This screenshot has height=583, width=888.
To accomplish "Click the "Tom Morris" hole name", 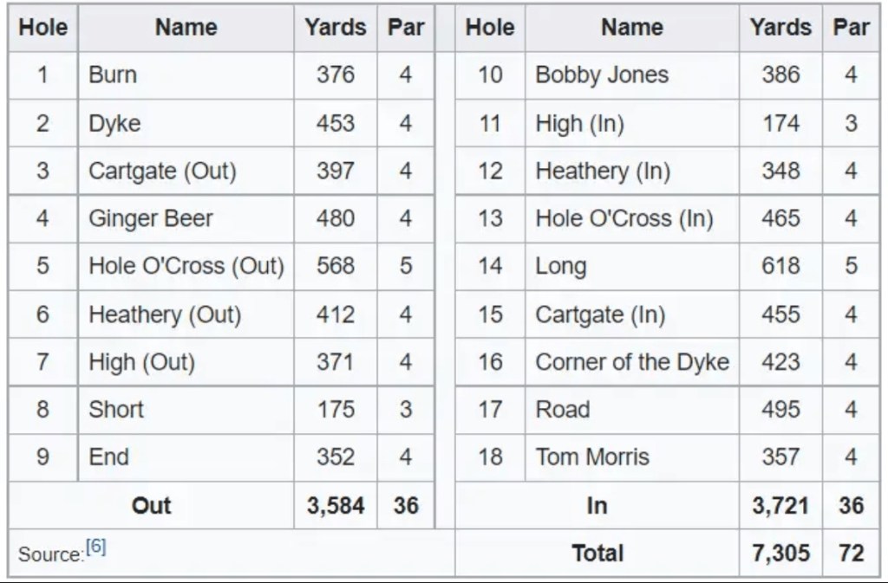I will 592,457.
